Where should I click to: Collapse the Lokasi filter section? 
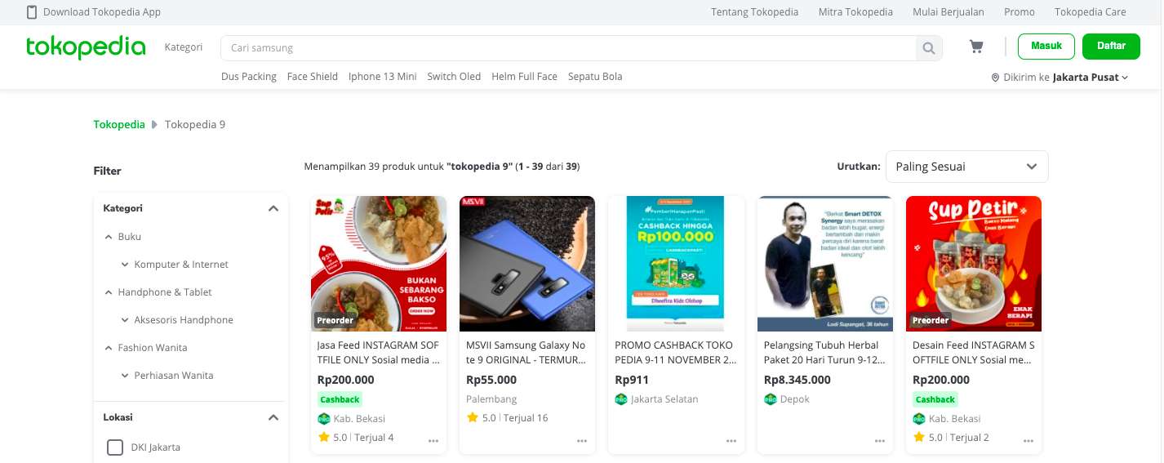(x=273, y=417)
